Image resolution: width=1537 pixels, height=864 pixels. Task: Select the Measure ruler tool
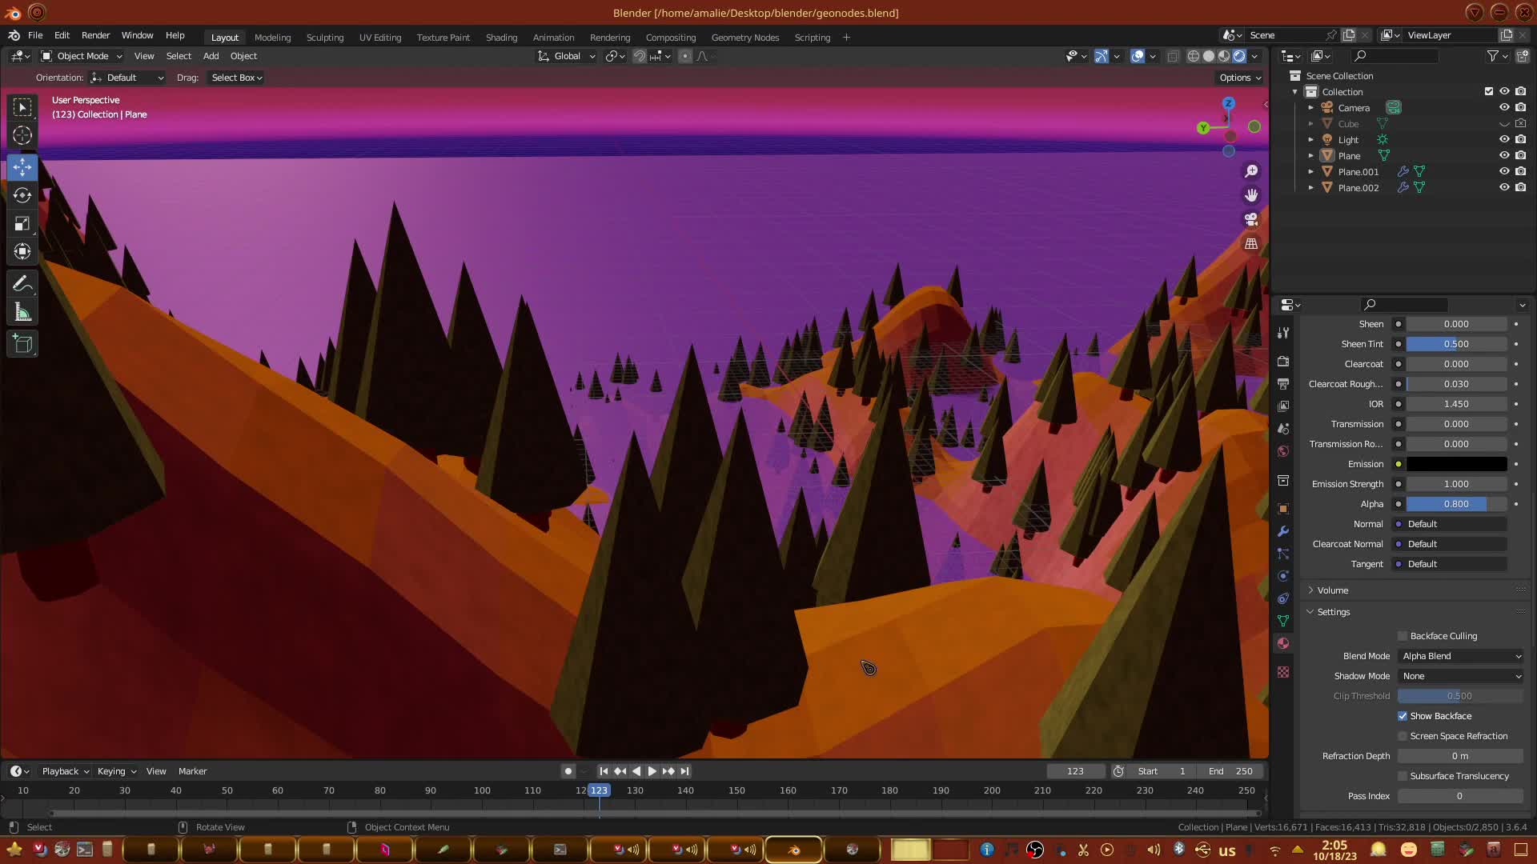(22, 313)
